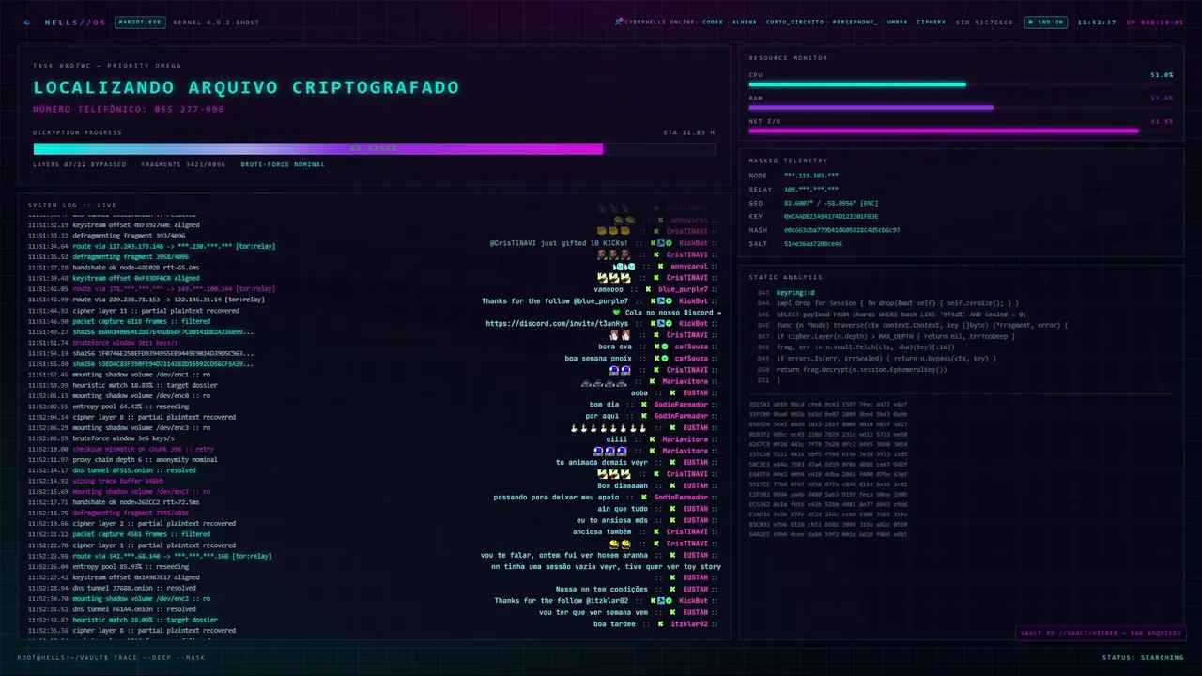1202x676 pixels.
Task: Click Kick badge on 'Thanks for the follow @itzklar02'
Action: pyautogui.click(x=652, y=600)
